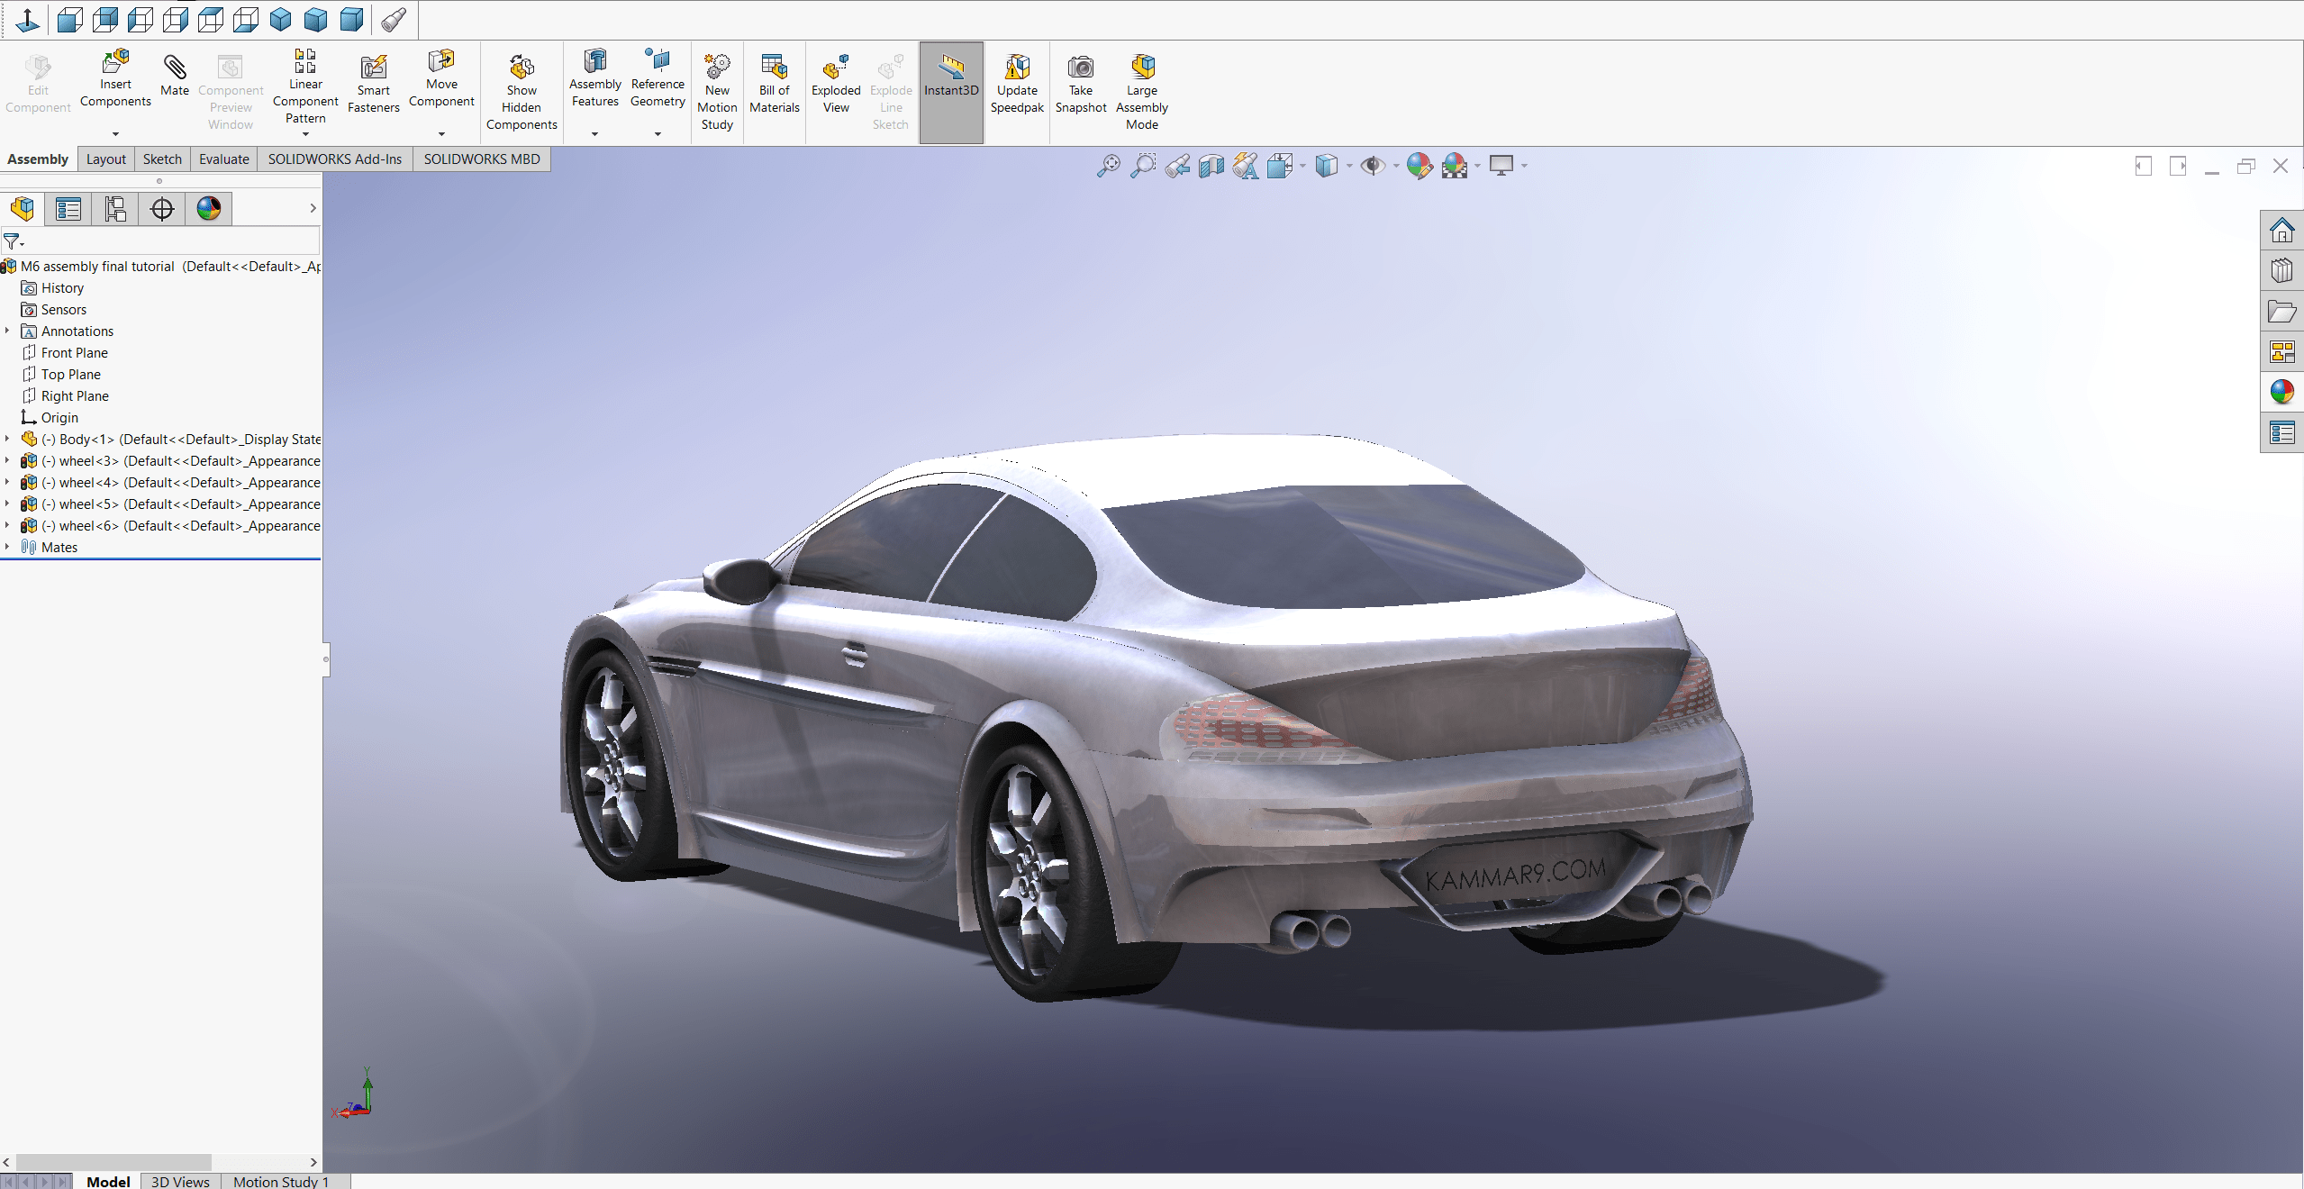Click Zoom to Fit magnifier icon
Viewport: 2304px width, 1189px height.
pos(1108,166)
